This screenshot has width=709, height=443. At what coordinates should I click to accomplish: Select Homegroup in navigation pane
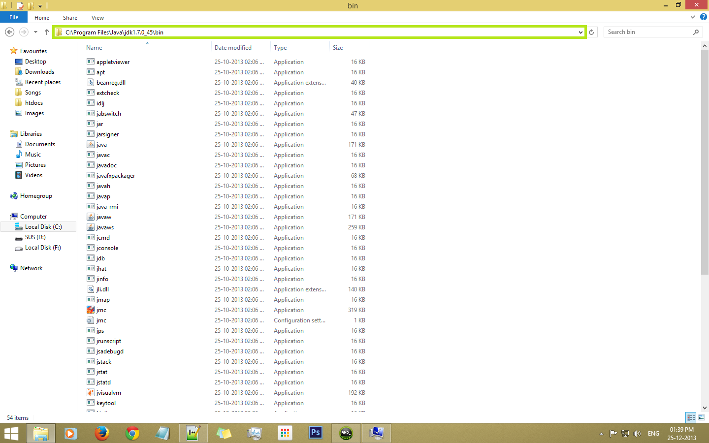click(36, 196)
